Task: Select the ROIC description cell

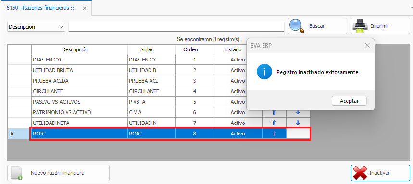Action: coord(79,134)
